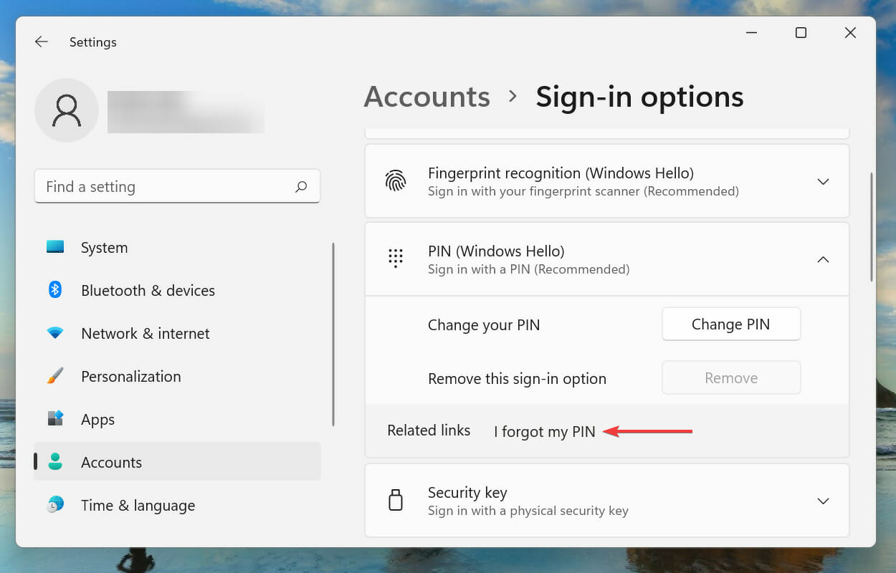This screenshot has height=573, width=896.
Task: Click the search magnifier icon
Action: [301, 187]
